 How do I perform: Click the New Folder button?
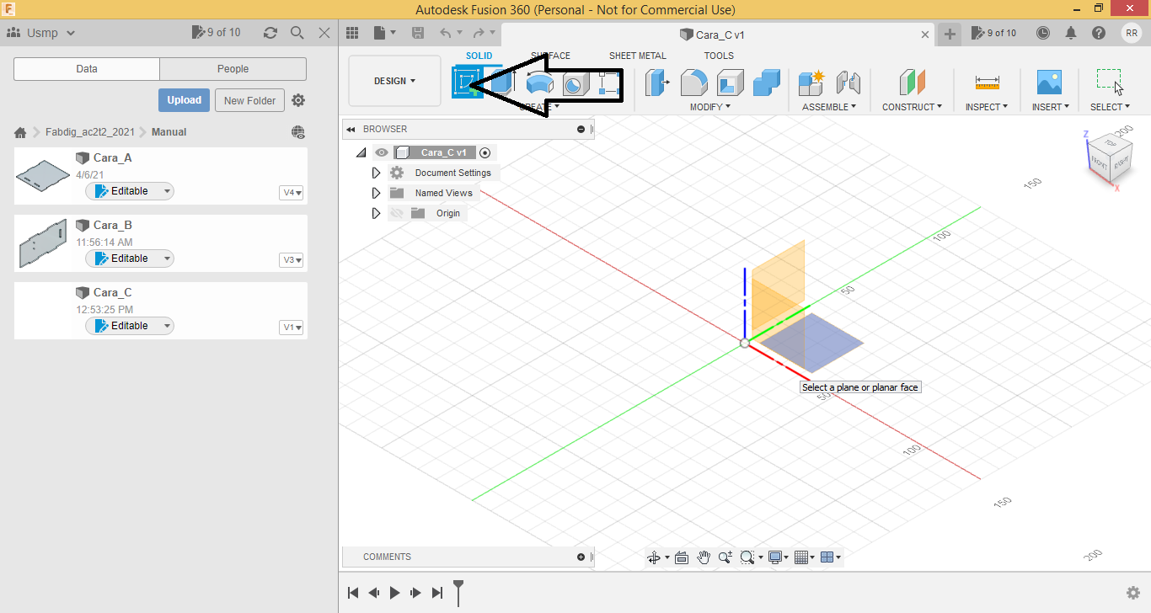click(250, 100)
